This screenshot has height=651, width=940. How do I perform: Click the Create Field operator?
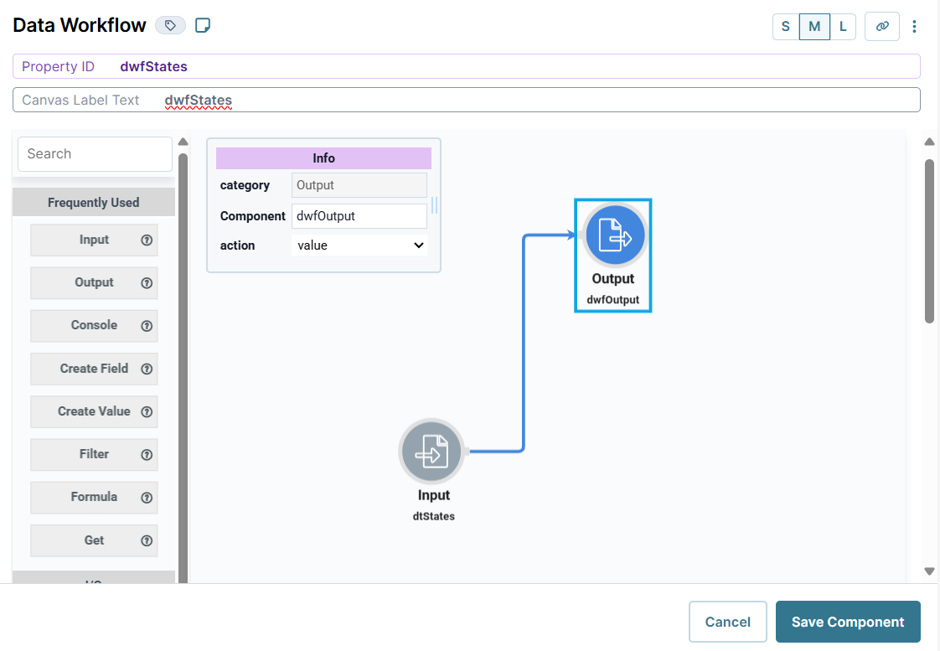pos(94,369)
